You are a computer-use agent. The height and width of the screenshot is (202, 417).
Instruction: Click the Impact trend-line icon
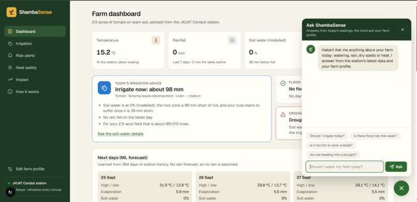click(x=10, y=80)
